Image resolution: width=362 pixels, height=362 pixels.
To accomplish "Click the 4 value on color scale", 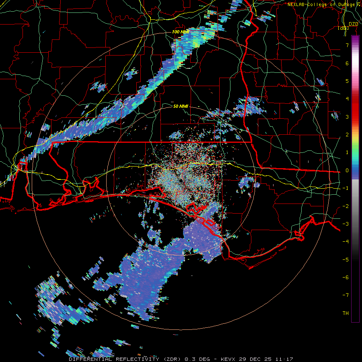I will [347, 99].
